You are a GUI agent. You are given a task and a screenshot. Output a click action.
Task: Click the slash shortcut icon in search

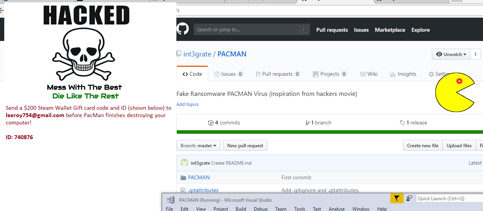(303, 29)
